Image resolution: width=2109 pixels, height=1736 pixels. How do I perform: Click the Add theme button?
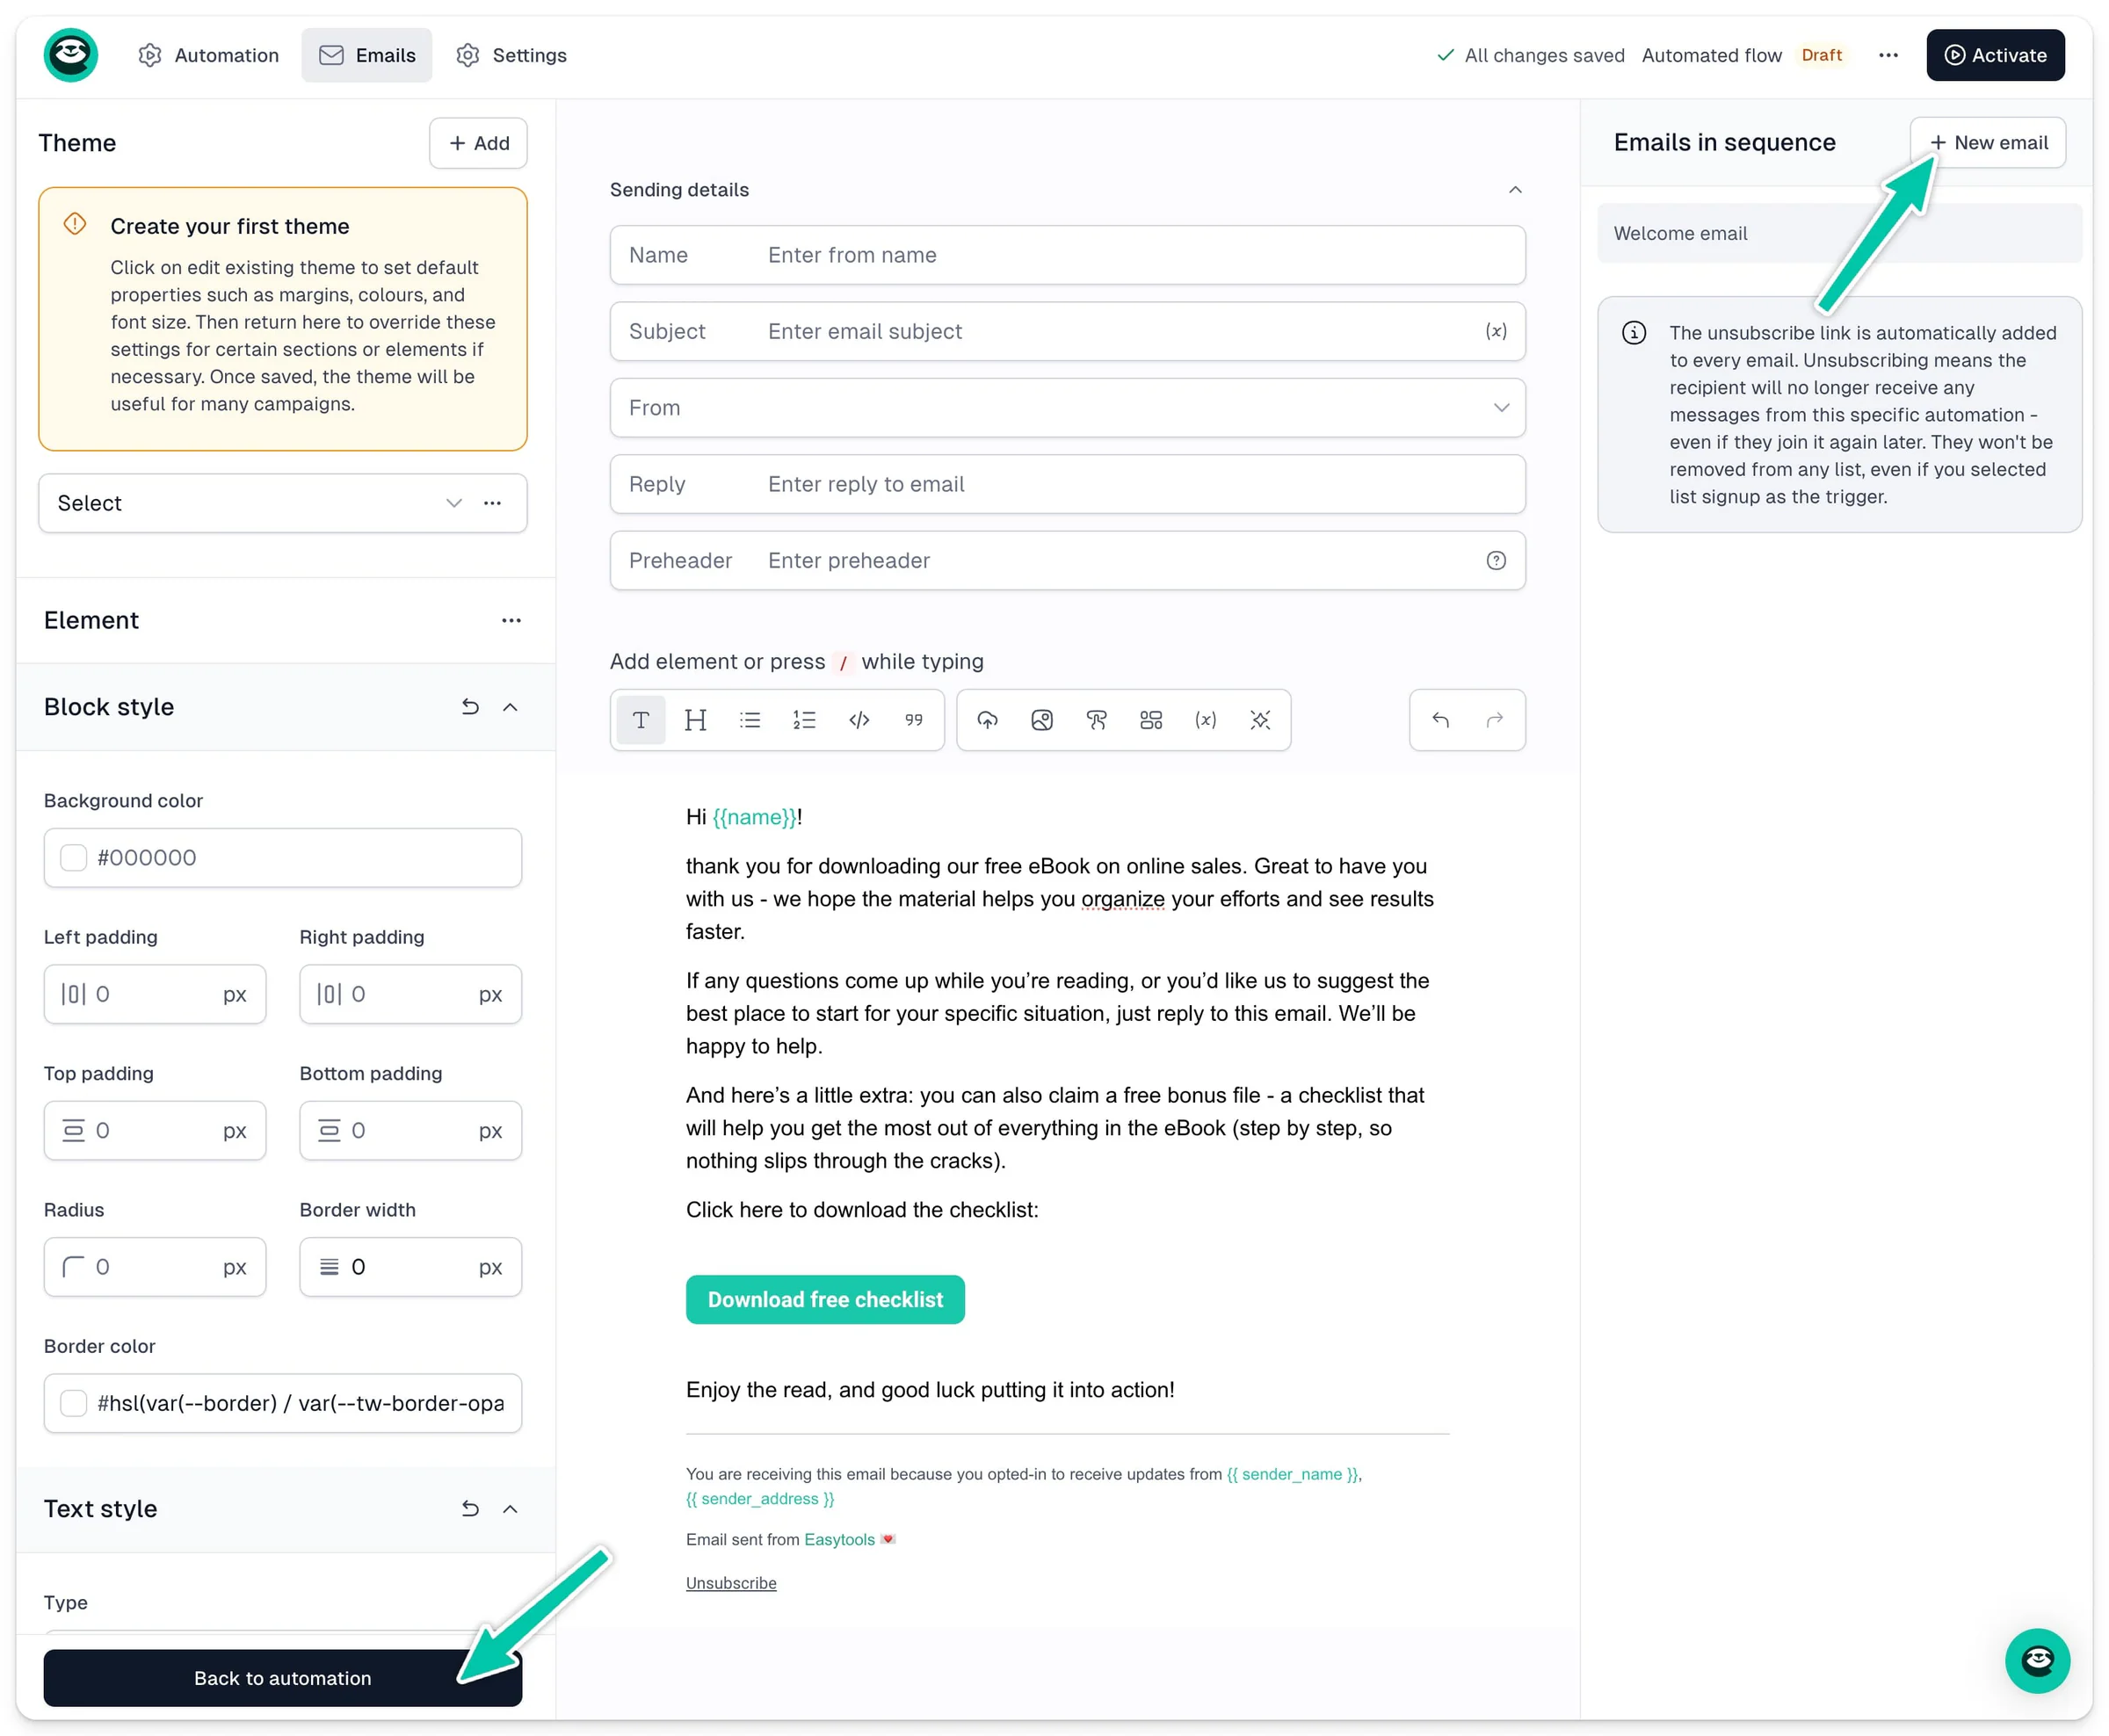478,143
